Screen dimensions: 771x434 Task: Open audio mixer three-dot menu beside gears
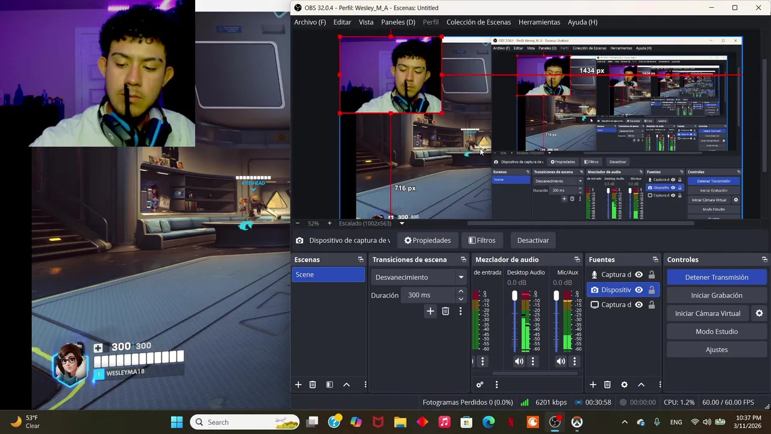click(496, 385)
